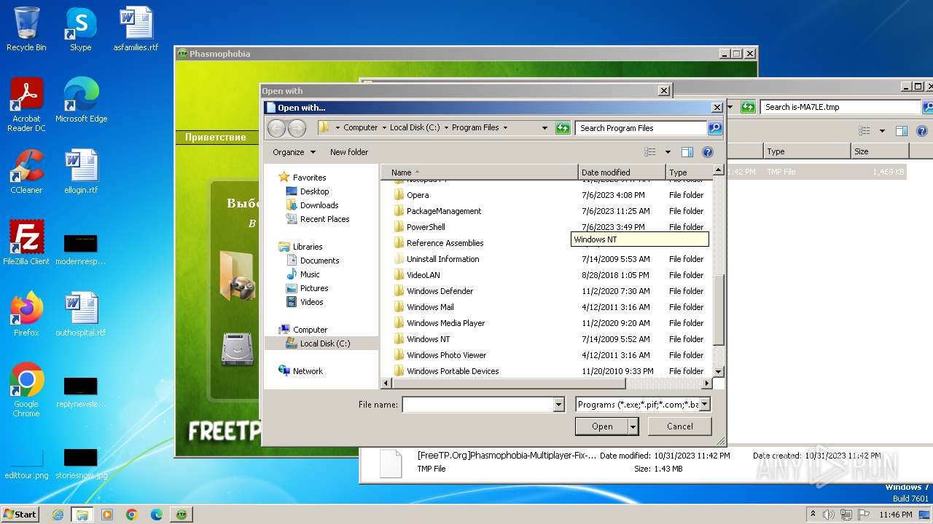Expand the view options dropdown arrow
The image size is (933, 524).
coord(668,152)
